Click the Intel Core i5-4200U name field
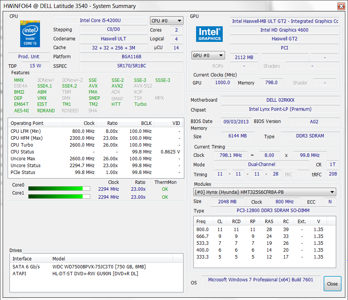The image size is (348, 300). click(100, 21)
